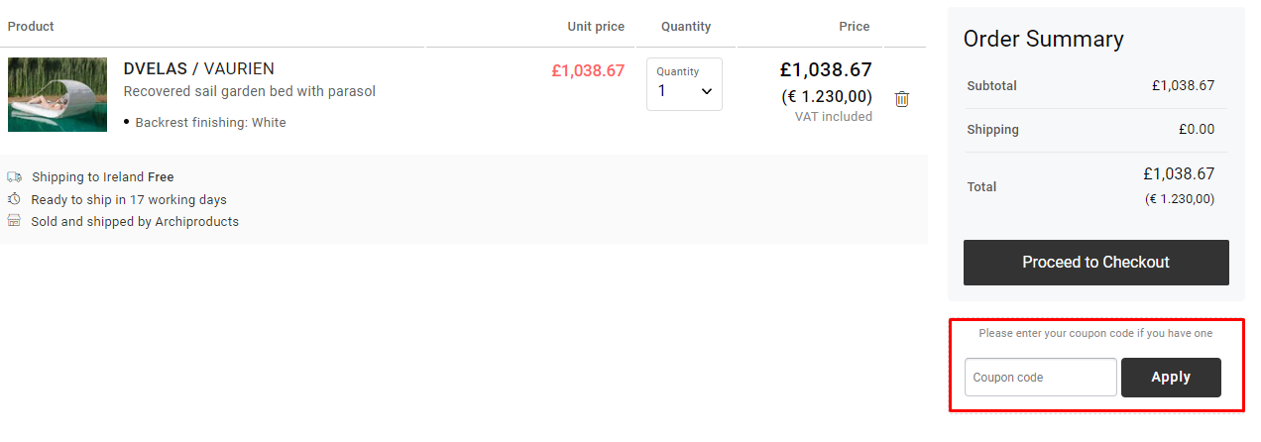Image resolution: width=1261 pixels, height=442 pixels.
Task: Click the Proceed to Checkout button
Action: point(1095,263)
